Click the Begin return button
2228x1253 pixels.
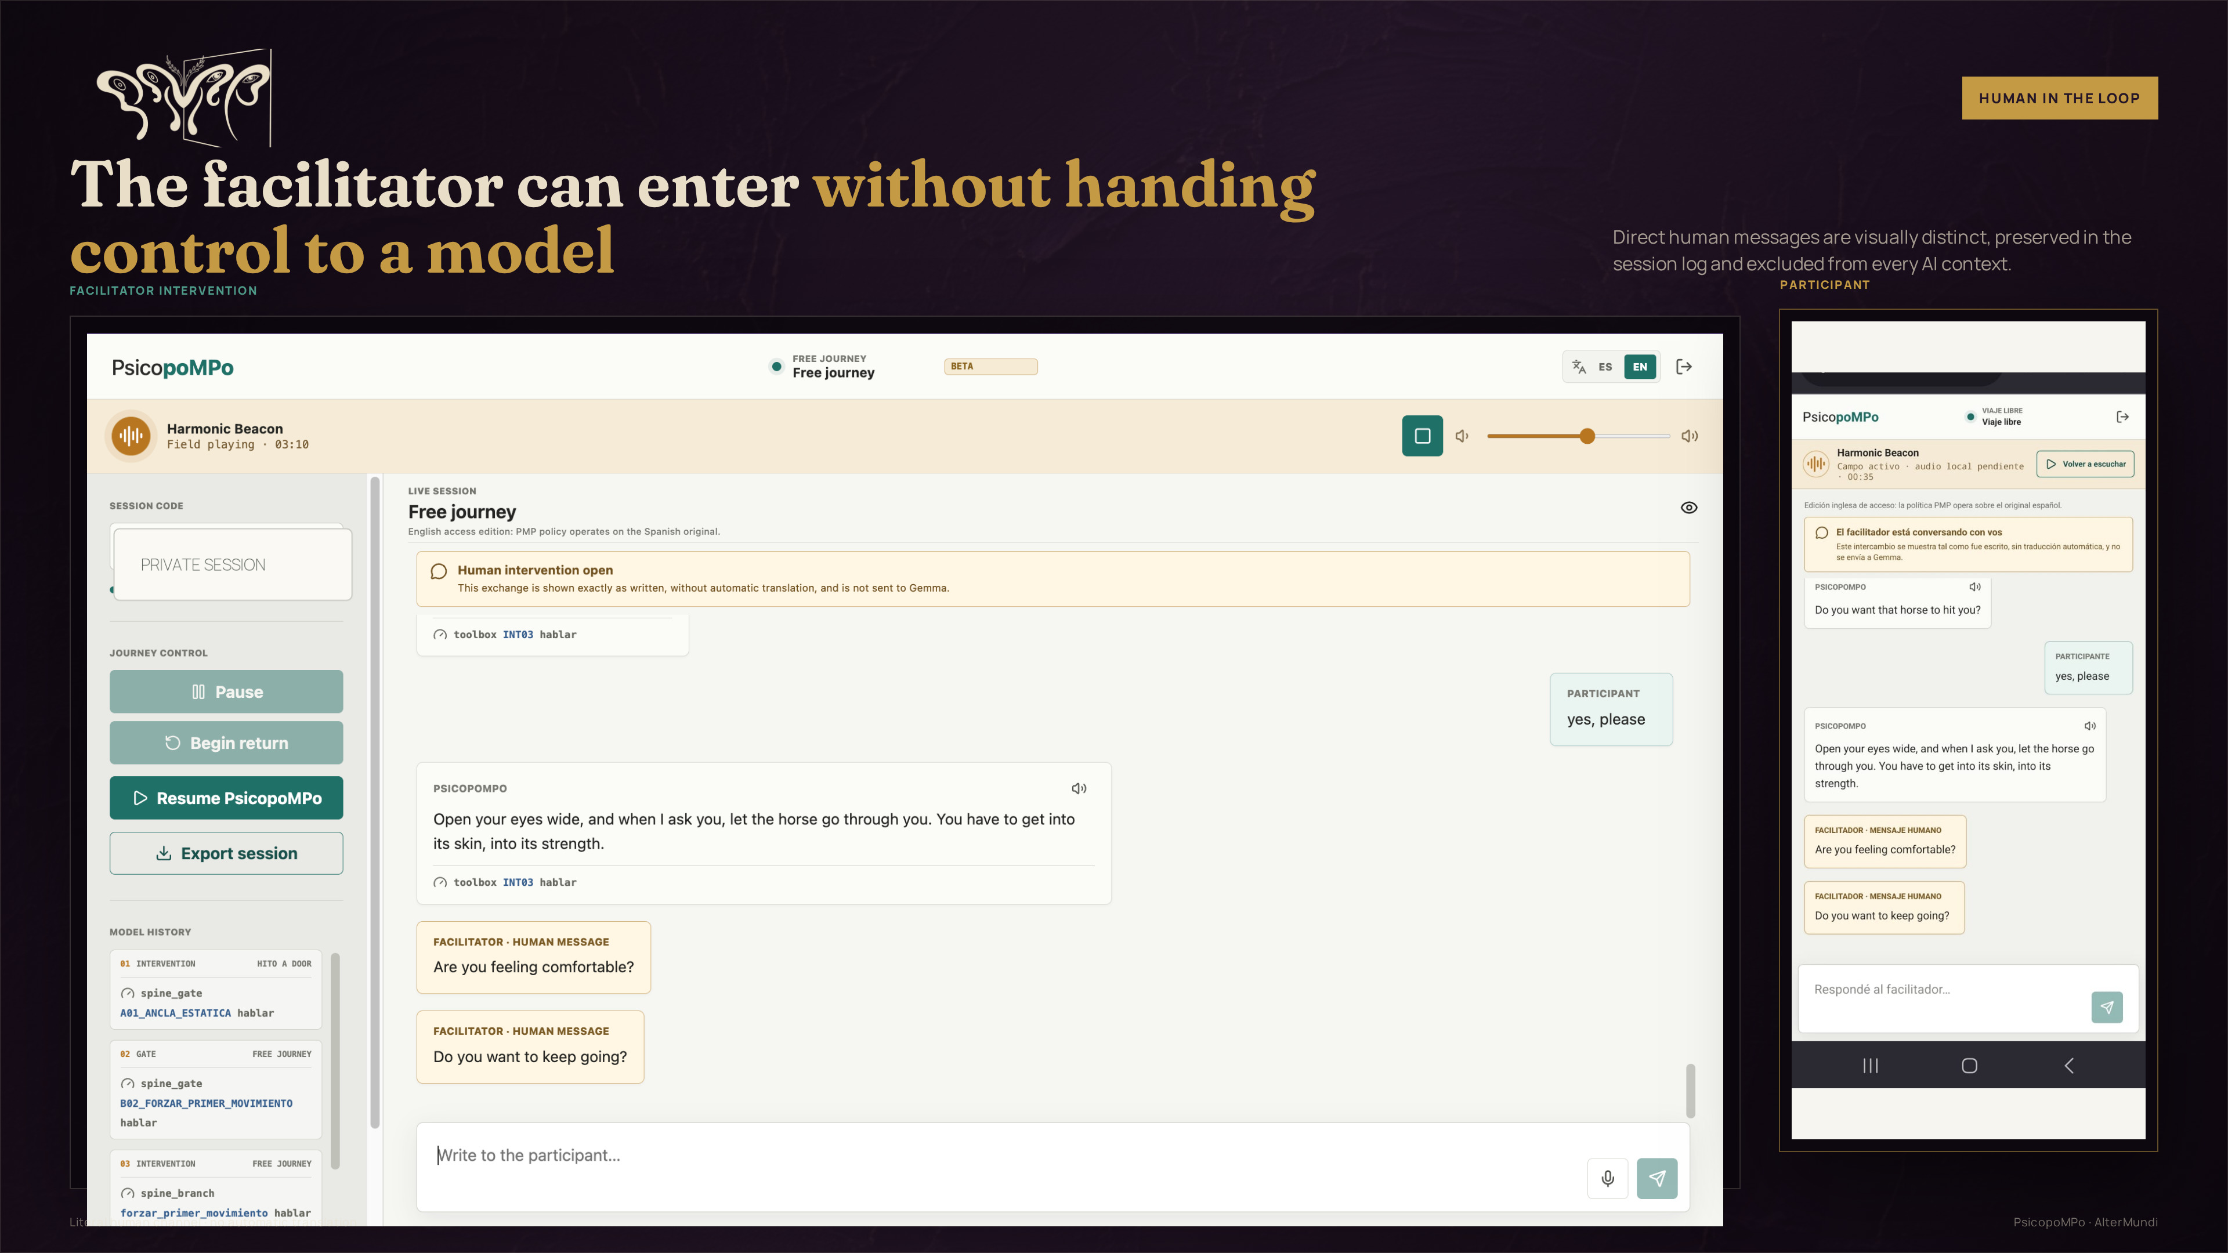point(227,743)
